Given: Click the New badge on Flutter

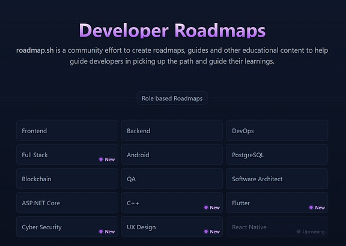Looking at the screenshot, I should pos(317,208).
